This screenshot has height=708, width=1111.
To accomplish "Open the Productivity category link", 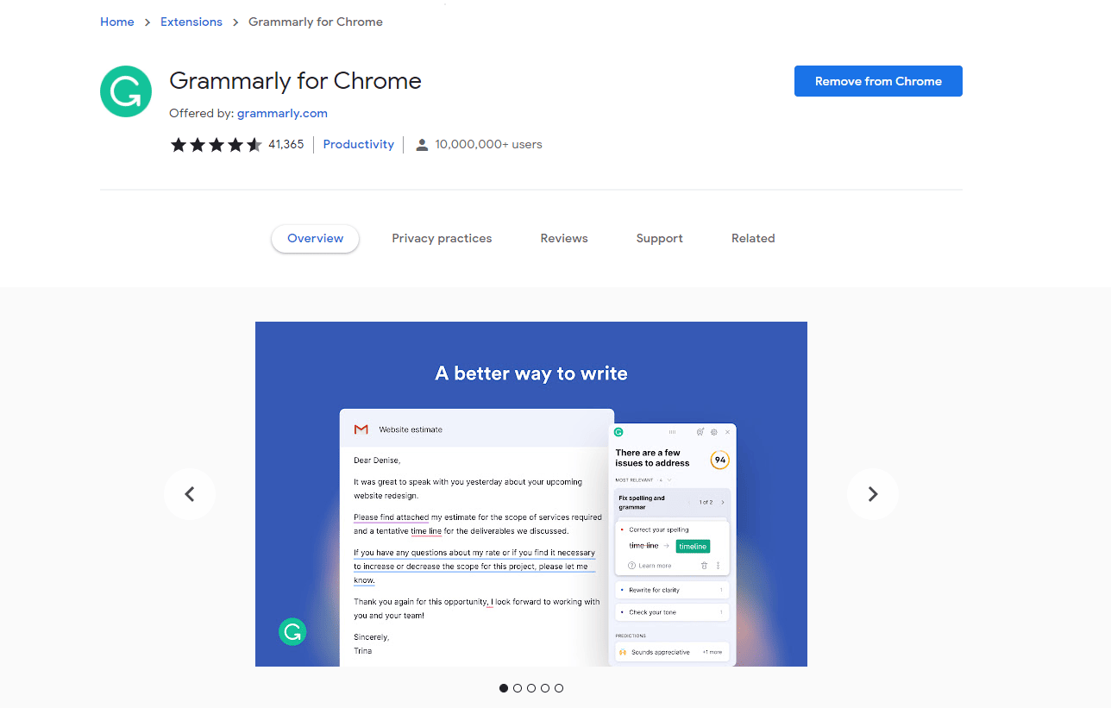I will pyautogui.click(x=359, y=145).
